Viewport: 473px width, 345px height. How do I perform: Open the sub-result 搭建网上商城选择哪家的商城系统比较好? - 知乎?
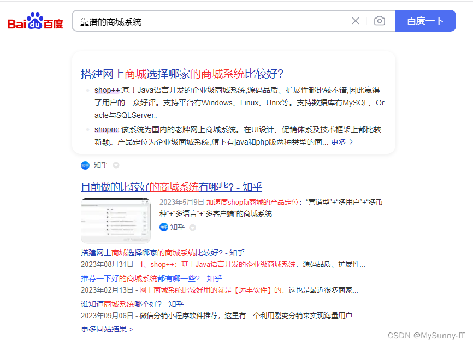[x=163, y=253]
